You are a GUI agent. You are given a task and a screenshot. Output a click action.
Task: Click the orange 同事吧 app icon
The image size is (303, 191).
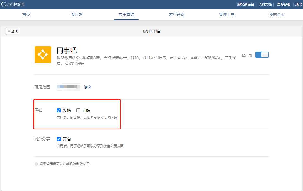coord(43,55)
